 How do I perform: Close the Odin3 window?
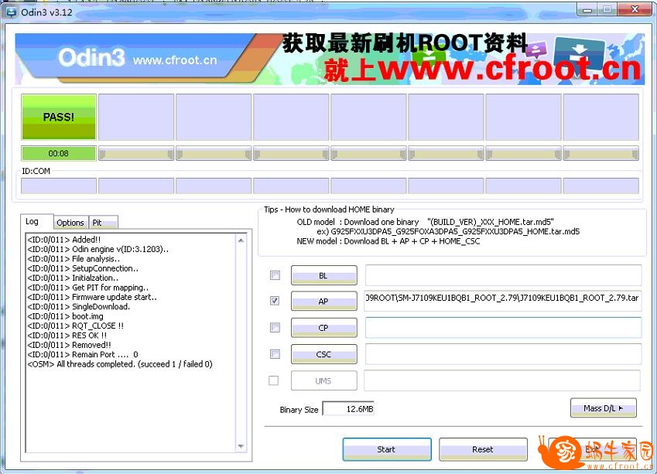tap(635, 9)
